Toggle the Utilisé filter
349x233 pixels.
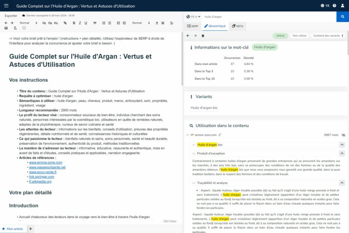click(x=280, y=35)
